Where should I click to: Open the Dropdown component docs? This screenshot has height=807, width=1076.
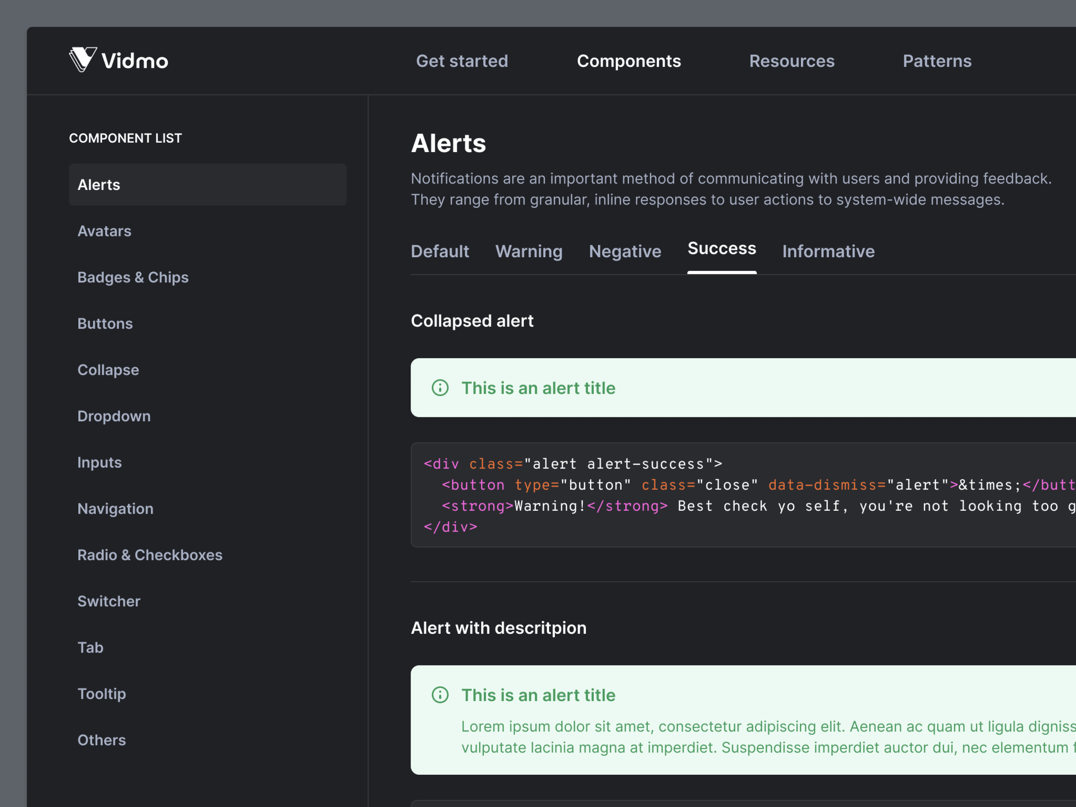114,415
